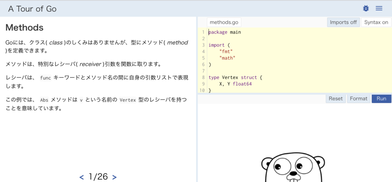Click the "math" import string in editor
The width and height of the screenshot is (392, 182).
tap(227, 58)
